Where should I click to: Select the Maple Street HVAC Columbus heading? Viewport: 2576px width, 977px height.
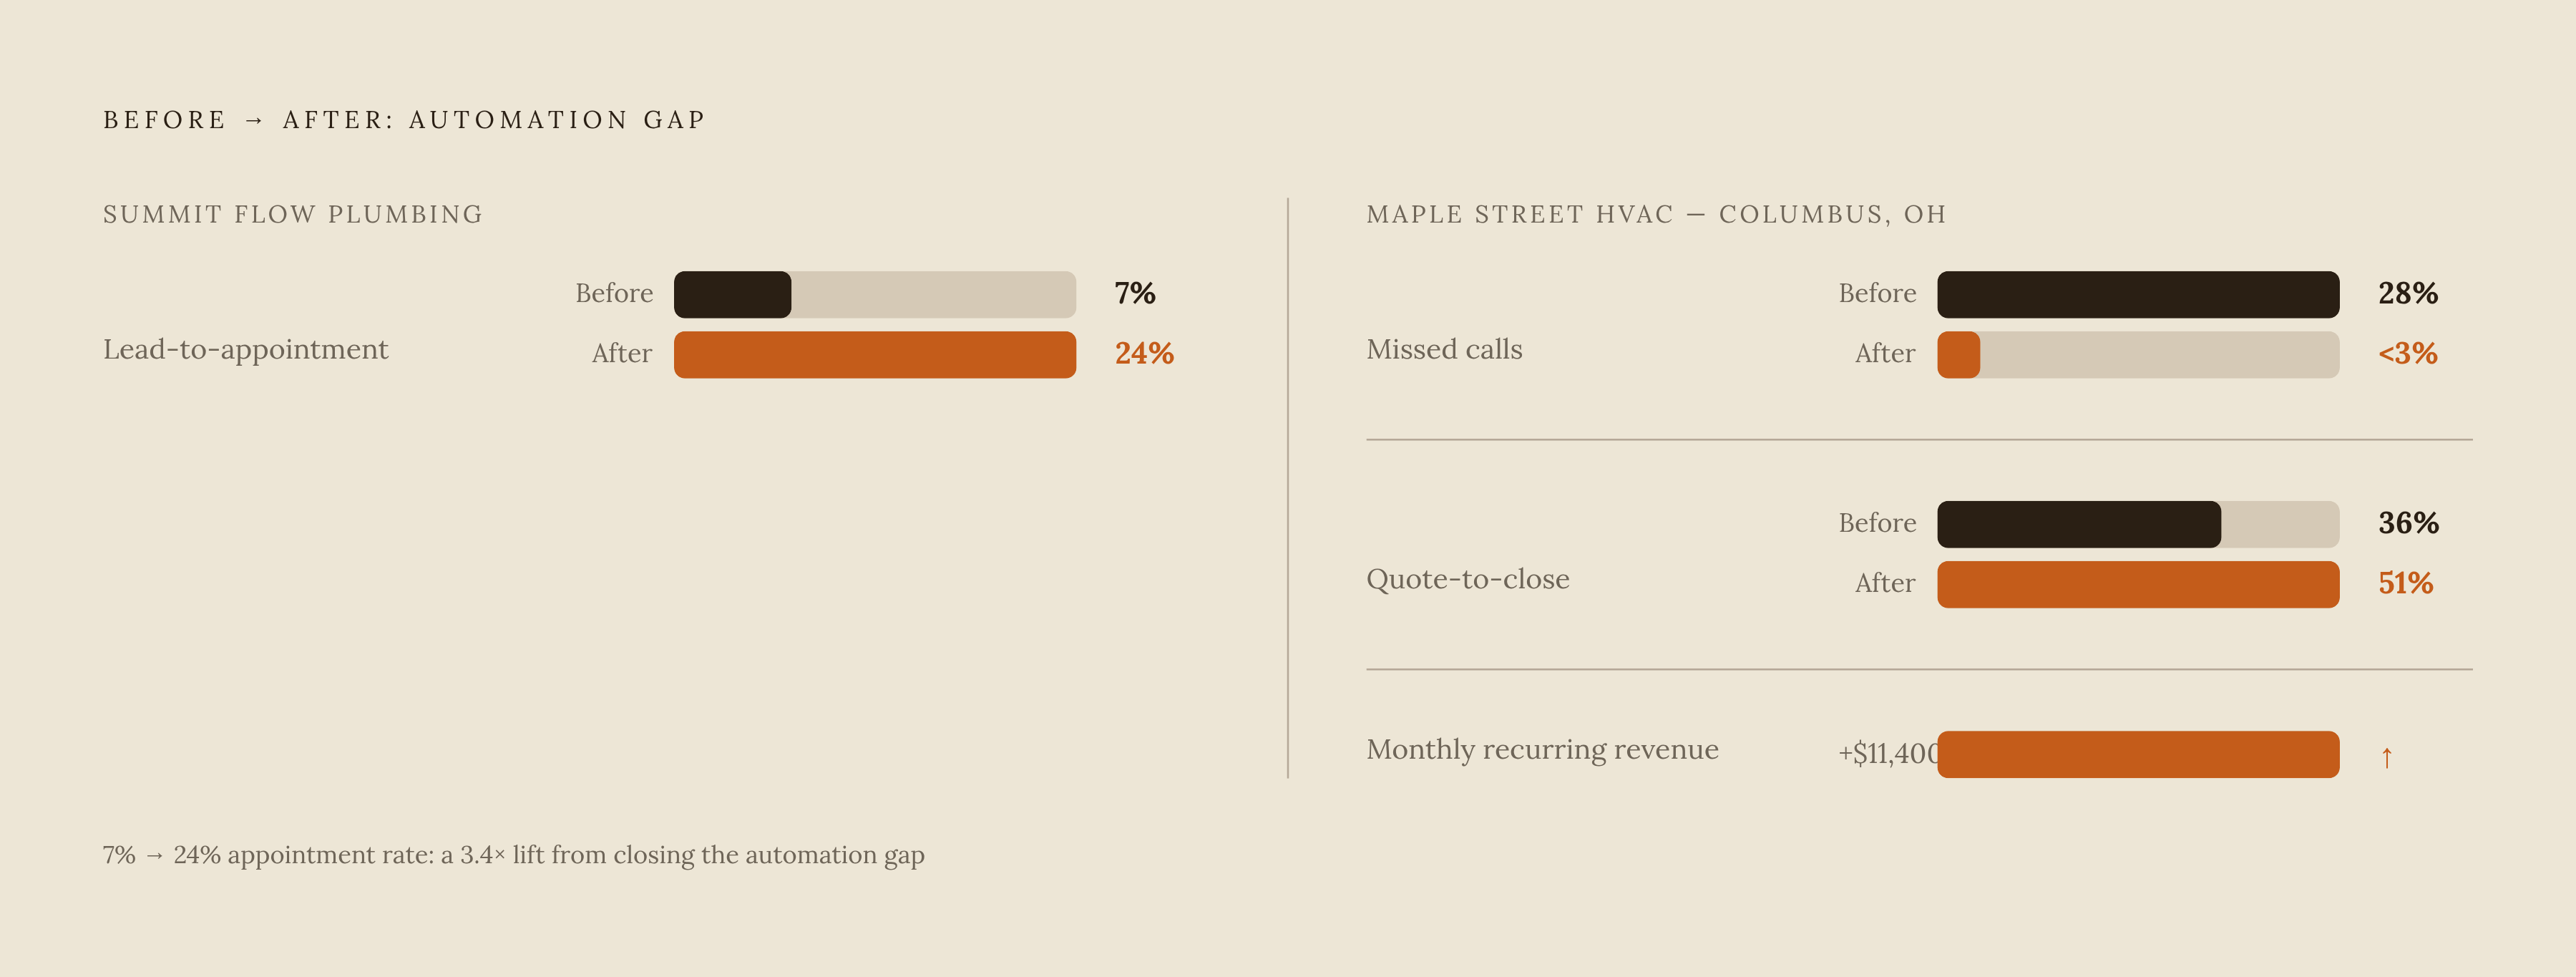pyautogui.click(x=1656, y=214)
